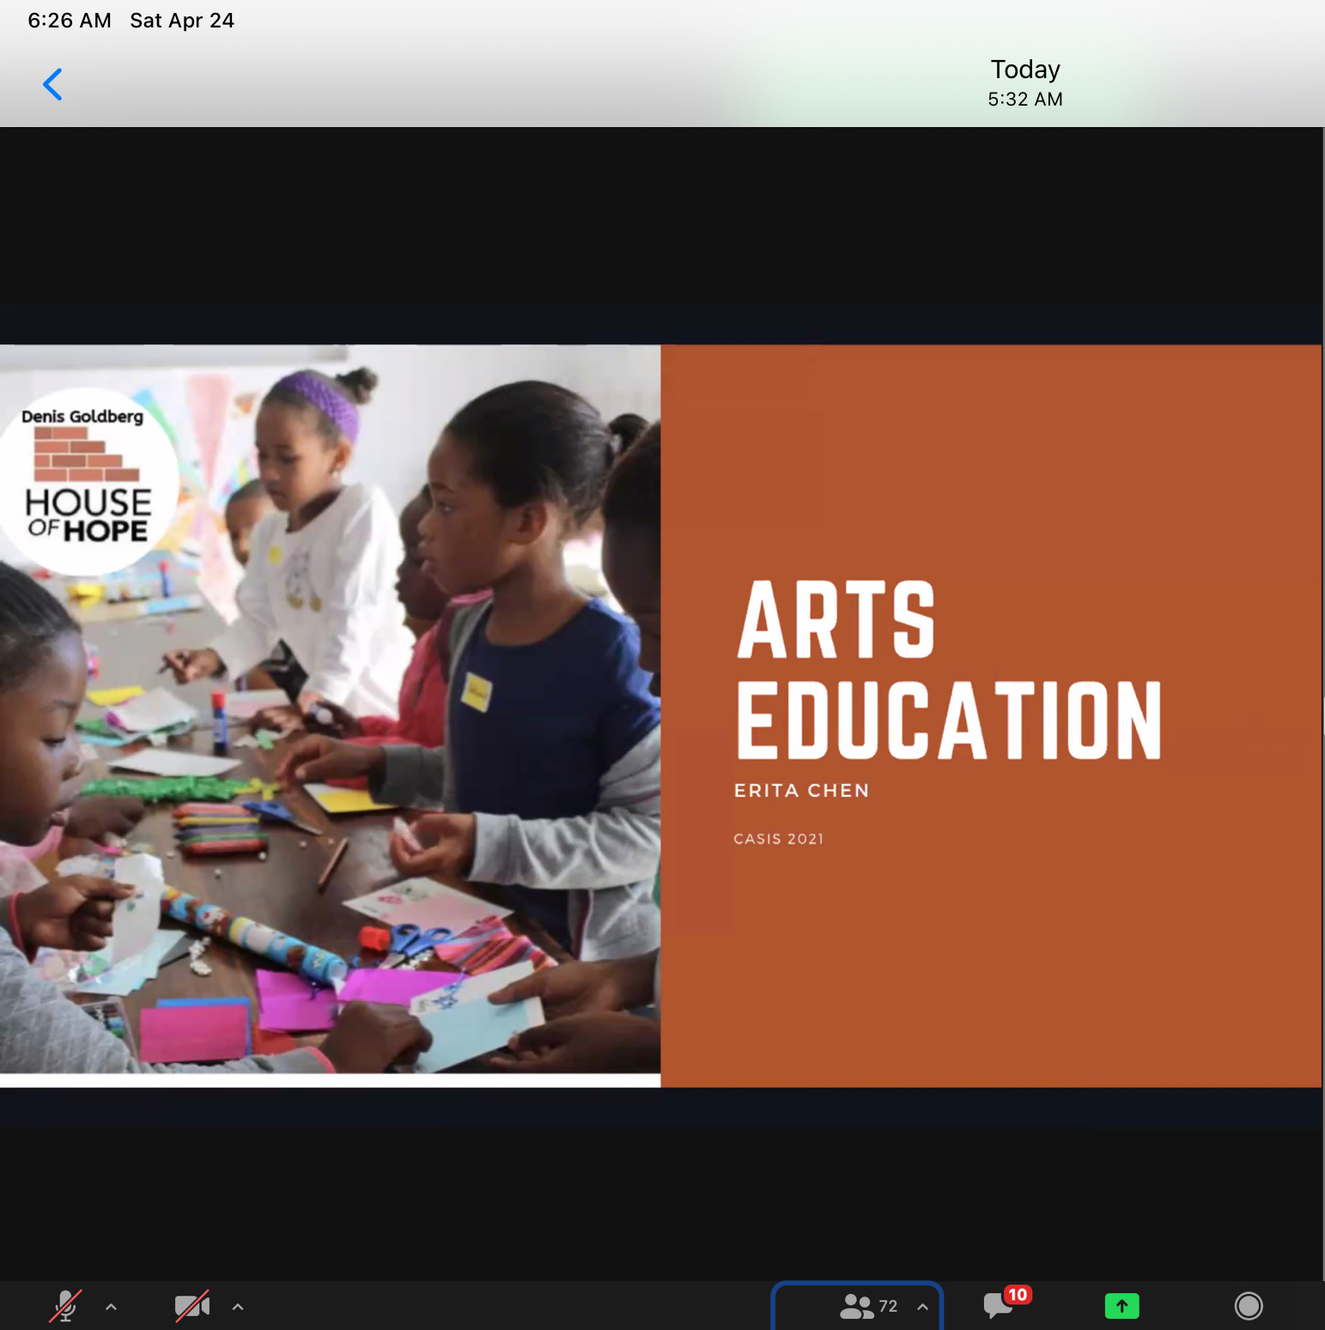Viewport: 1325px width, 1330px height.
Task: Tap the 6:26 AM status bar clock
Action: pyautogui.click(x=70, y=21)
